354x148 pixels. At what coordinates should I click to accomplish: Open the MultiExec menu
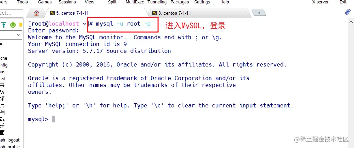coord(135,2)
